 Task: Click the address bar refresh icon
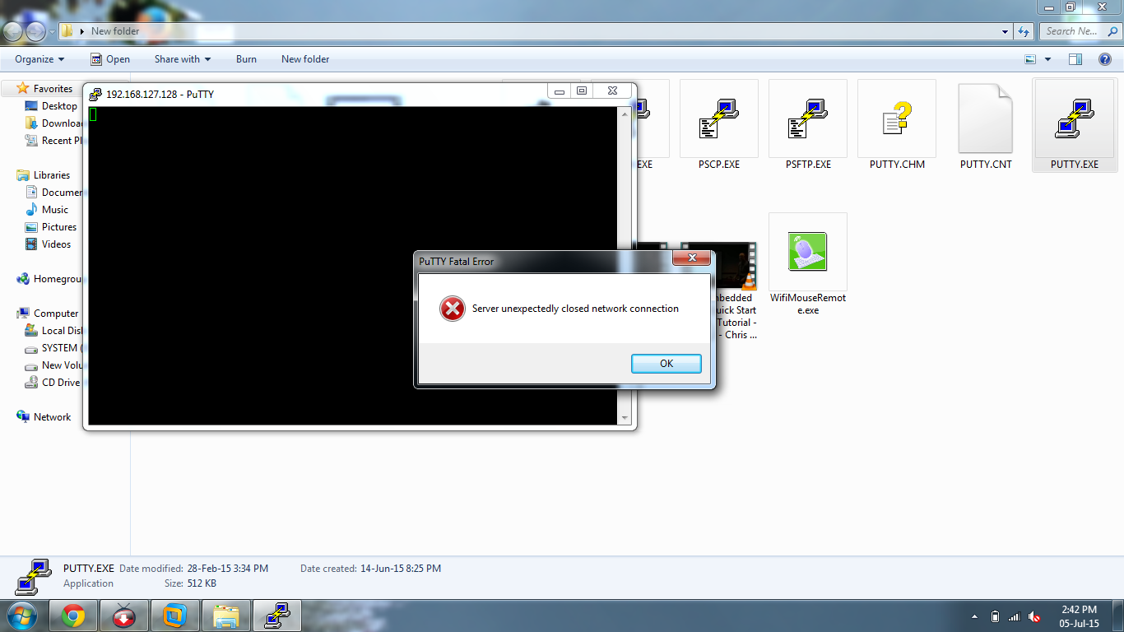1024,31
